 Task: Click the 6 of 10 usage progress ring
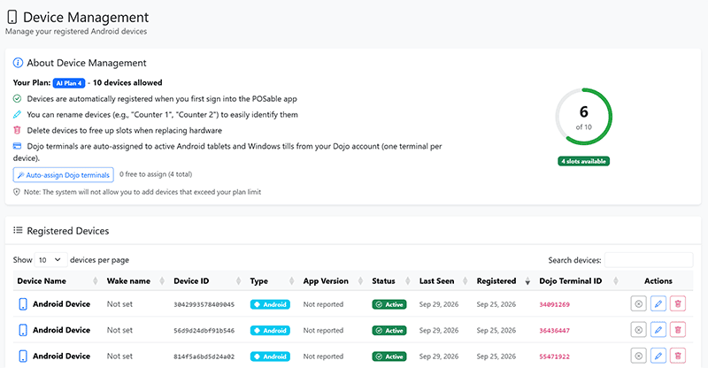(584, 117)
